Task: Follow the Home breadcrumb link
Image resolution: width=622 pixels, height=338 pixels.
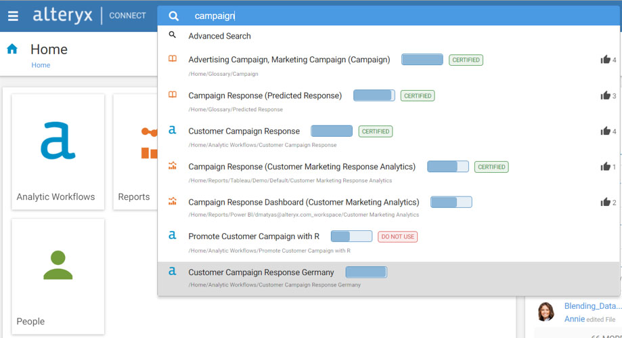Action: click(x=41, y=65)
